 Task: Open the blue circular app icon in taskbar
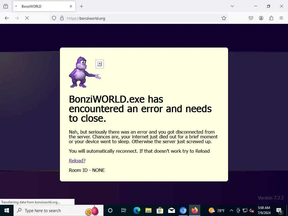point(183,210)
